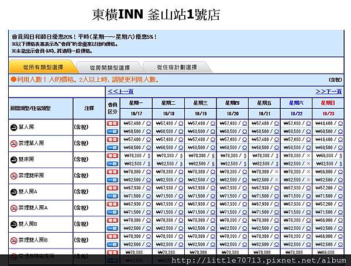The image size is (351, 266).
Task: Click the 10/20 date cell
Action: click(x=232, y=113)
